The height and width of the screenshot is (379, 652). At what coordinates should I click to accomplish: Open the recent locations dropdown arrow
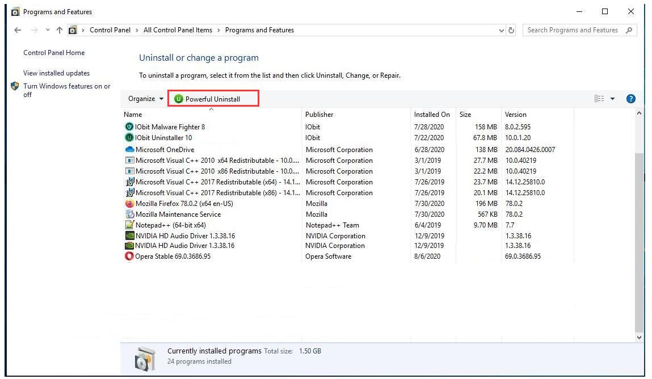click(48, 30)
